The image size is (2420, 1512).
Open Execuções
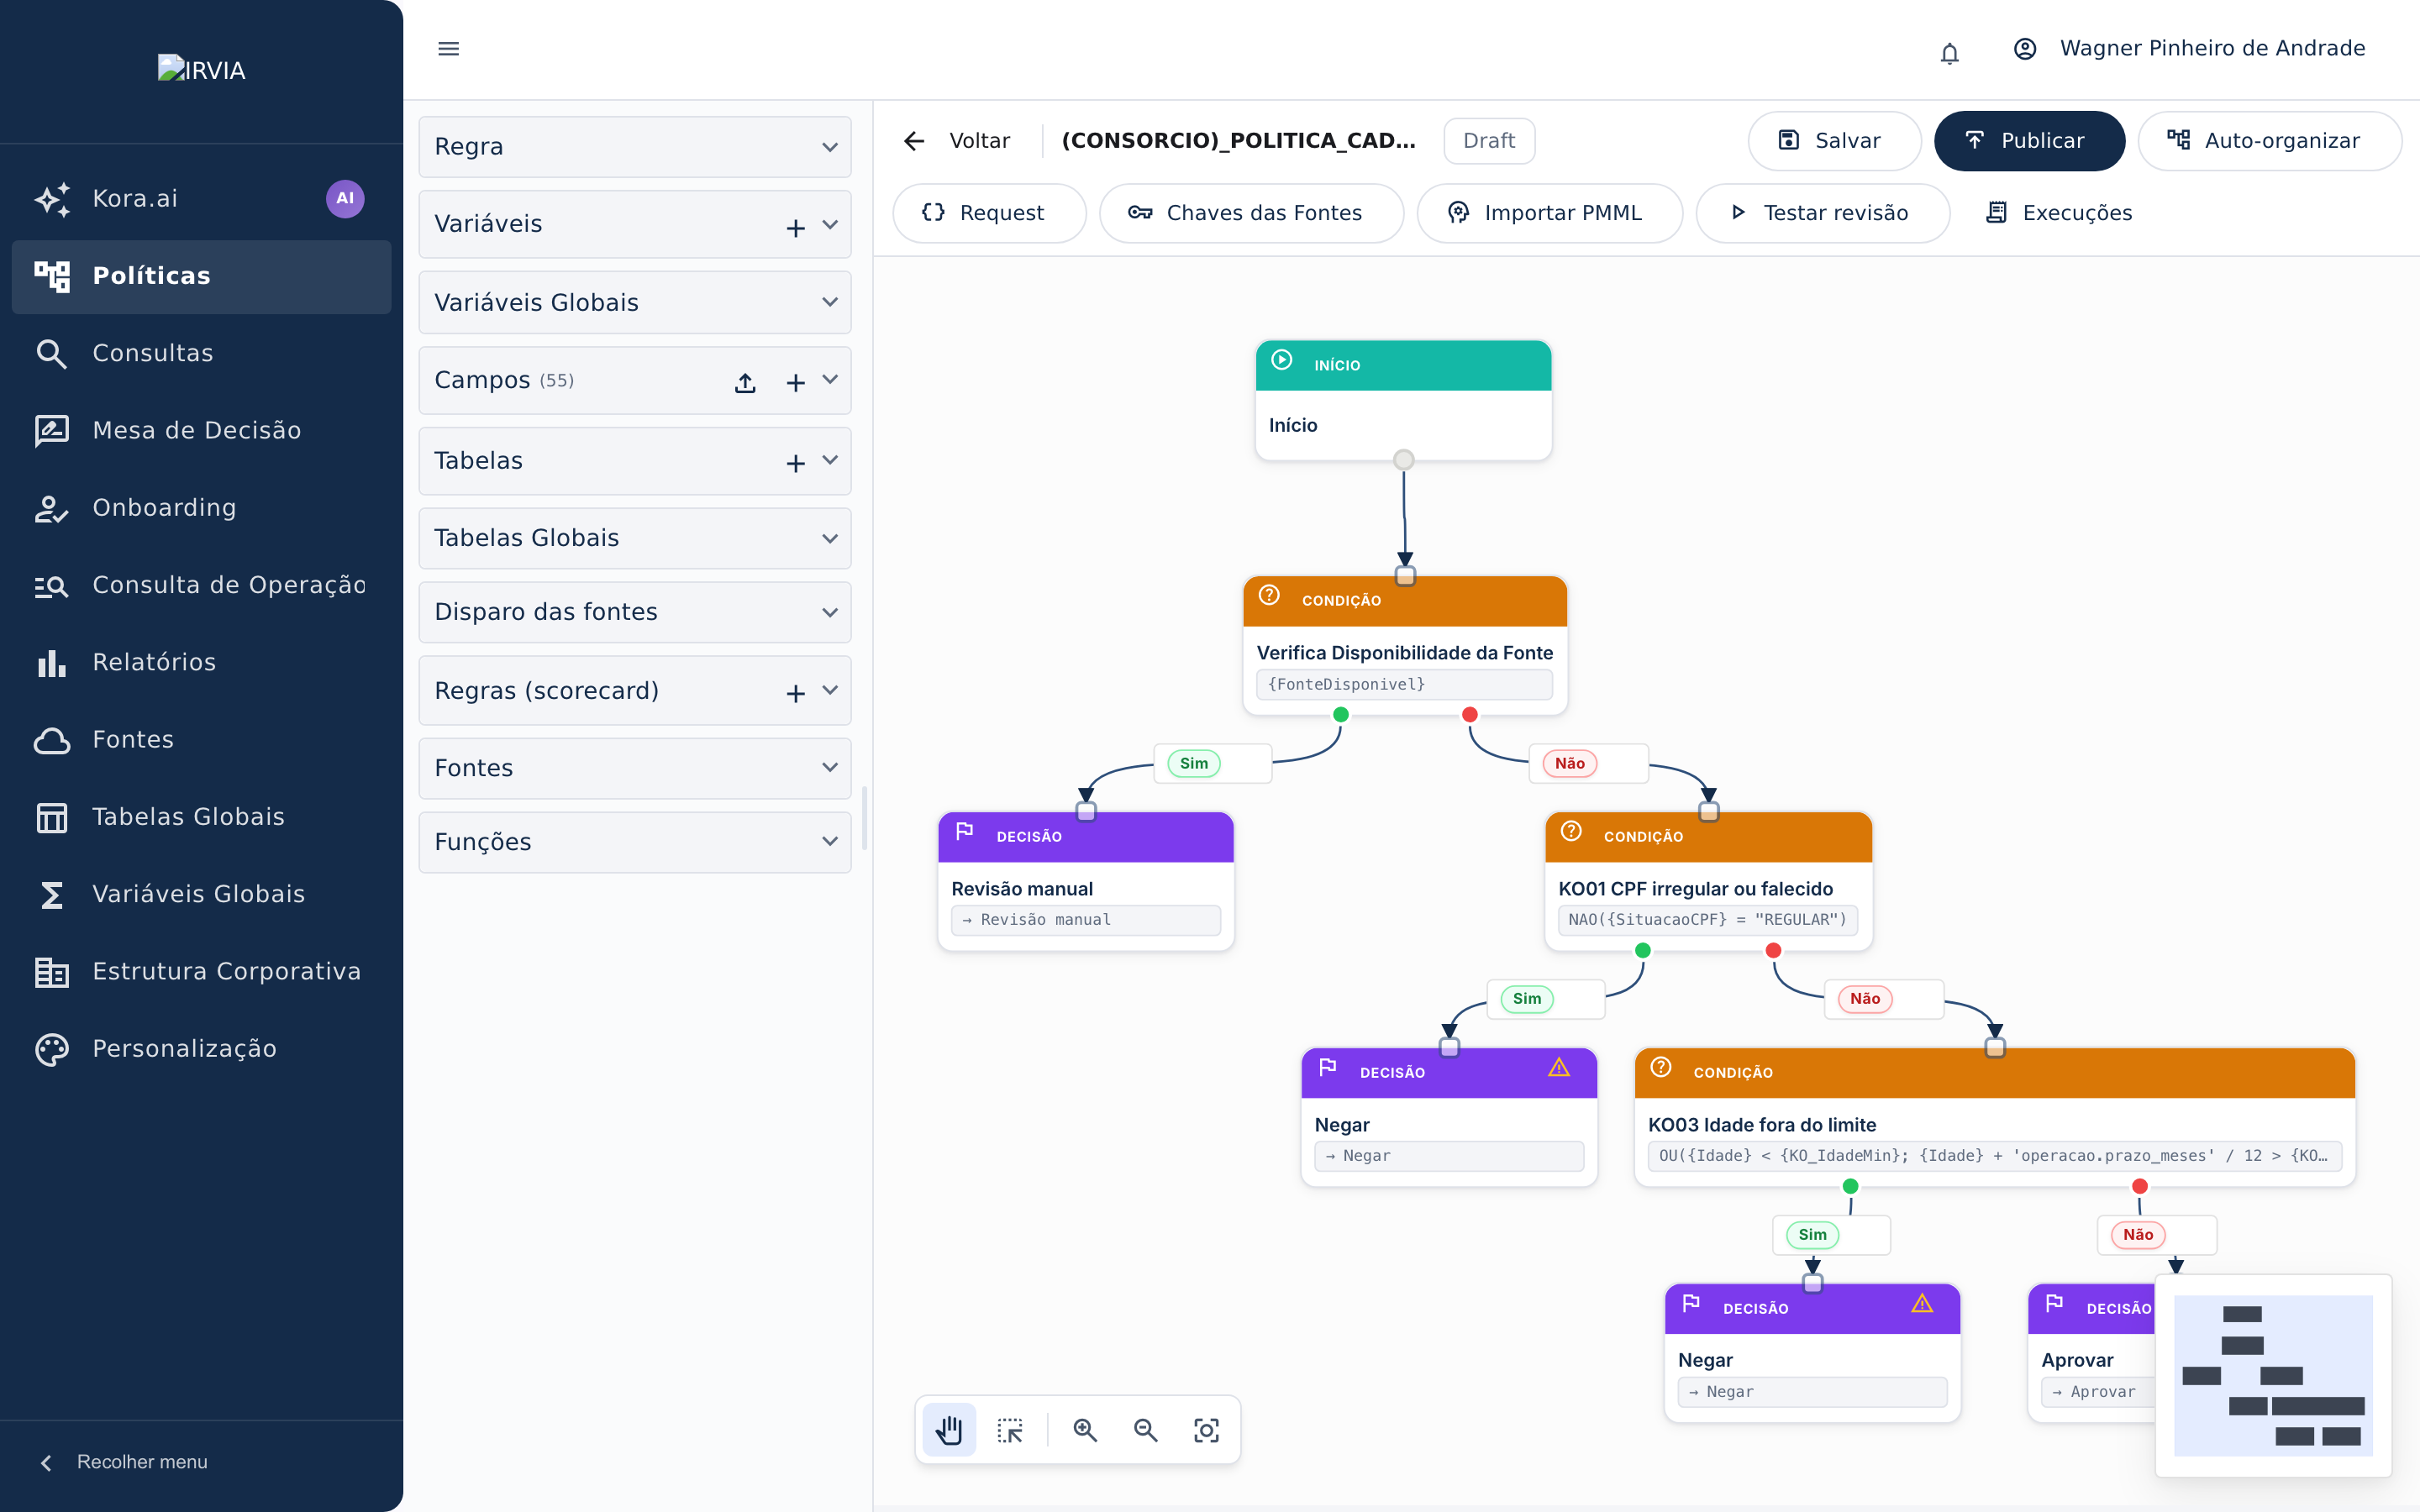2060,213
